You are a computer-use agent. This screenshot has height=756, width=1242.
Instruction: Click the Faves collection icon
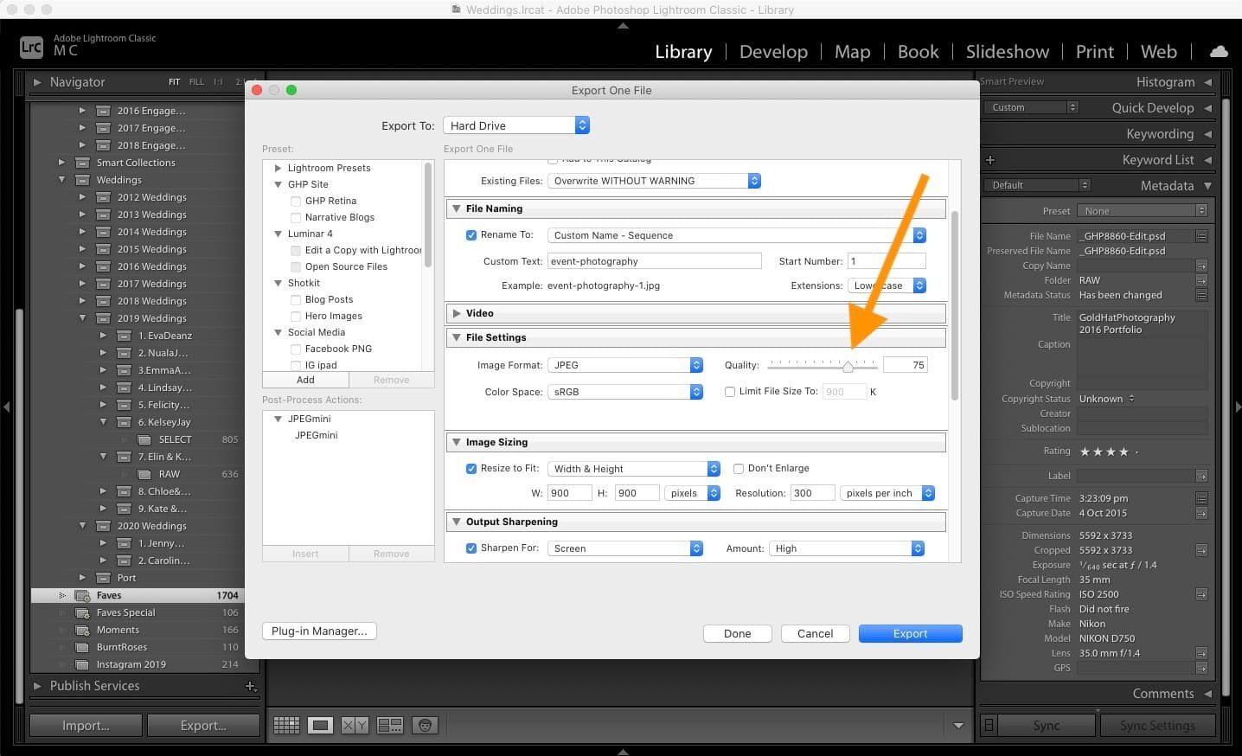(83, 595)
